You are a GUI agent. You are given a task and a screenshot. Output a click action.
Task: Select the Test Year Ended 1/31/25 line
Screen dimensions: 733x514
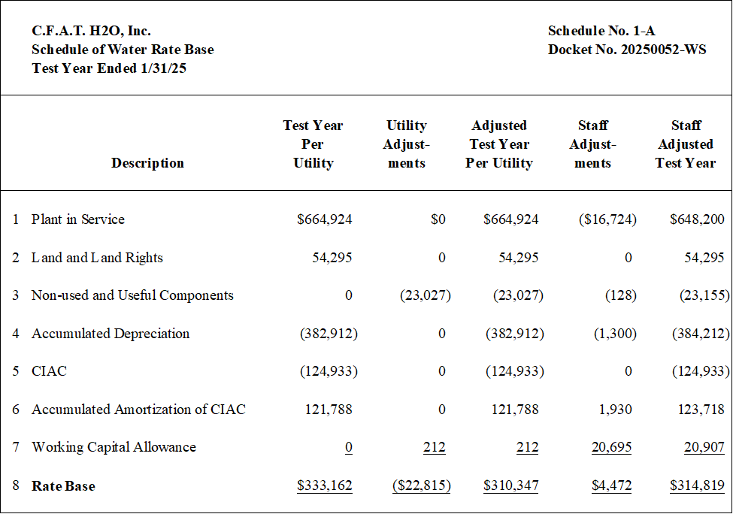109,68
